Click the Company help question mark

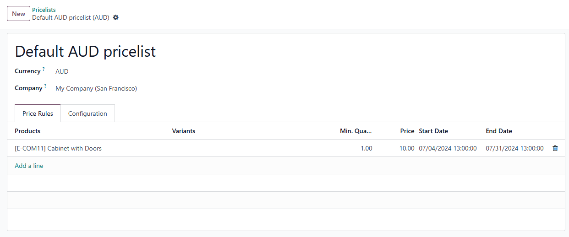coord(45,86)
